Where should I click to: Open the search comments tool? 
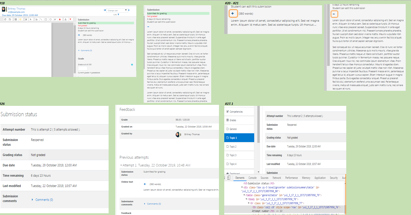click(x=16, y=19)
